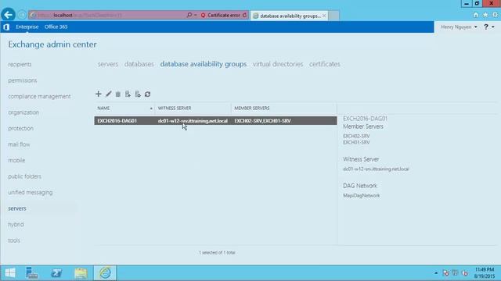Open manage DAG network settings icon
Image resolution: width=501 pixels, height=281 pixels.
(138, 94)
